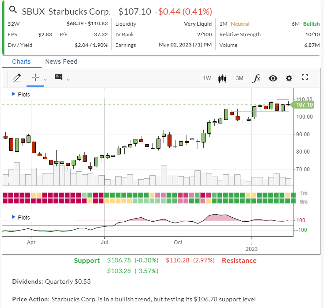Expand Plots in price chart pane
The image size is (324, 308).
21,95
